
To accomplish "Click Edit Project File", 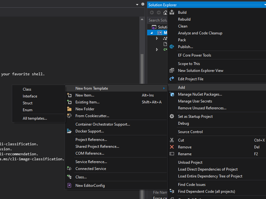I will [x=191, y=79].
